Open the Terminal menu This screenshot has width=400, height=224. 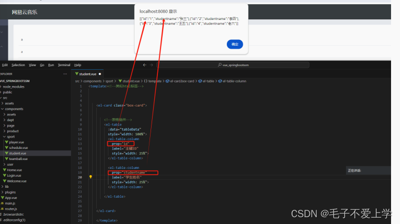[x=64, y=65]
